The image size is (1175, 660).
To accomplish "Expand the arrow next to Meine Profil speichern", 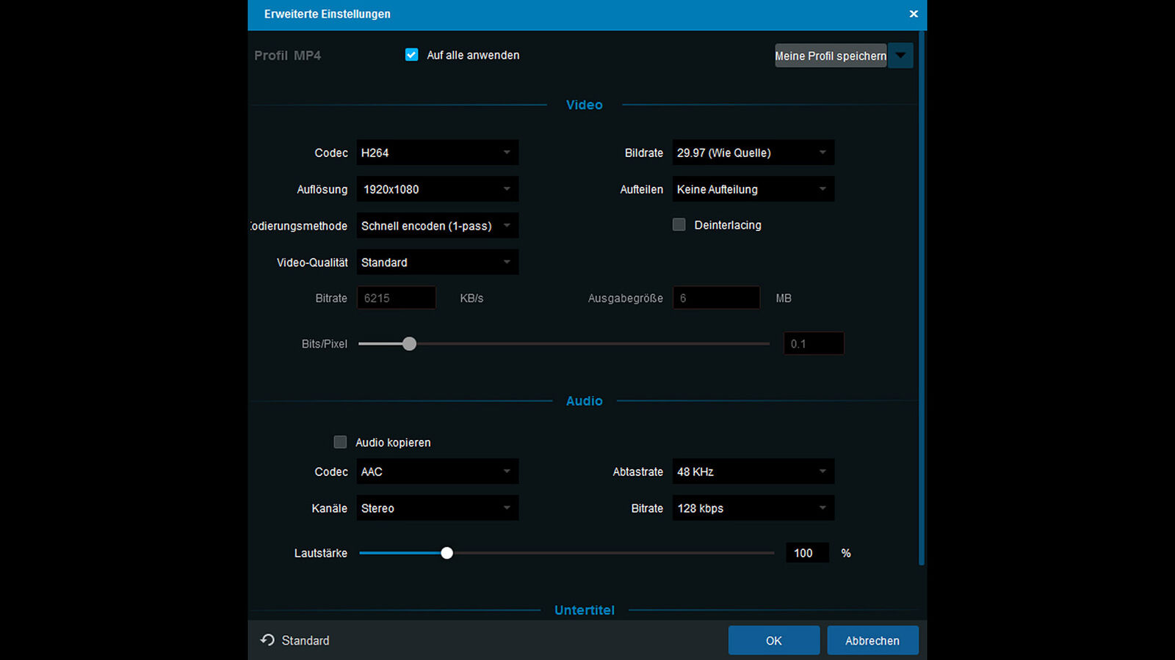I will tap(900, 55).
